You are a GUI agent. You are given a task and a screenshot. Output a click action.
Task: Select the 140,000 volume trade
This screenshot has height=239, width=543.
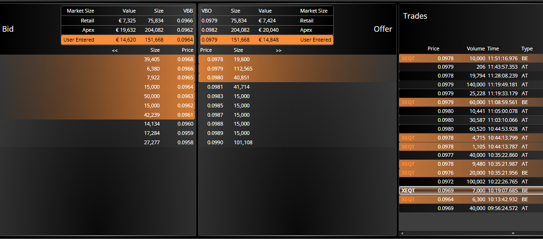(x=471, y=84)
